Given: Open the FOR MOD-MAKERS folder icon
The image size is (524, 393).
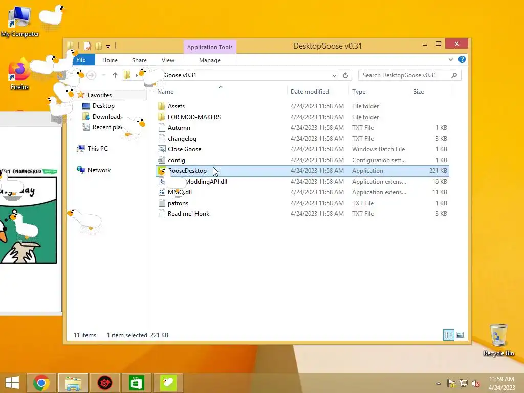Looking at the screenshot, I should (161, 117).
